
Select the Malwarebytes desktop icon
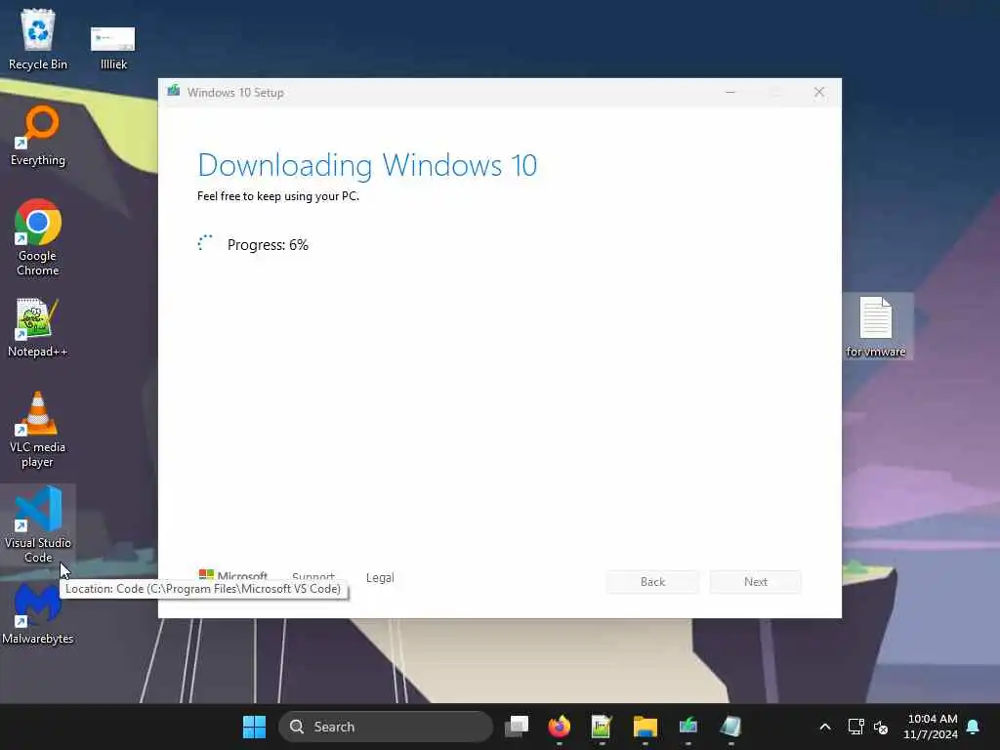(x=38, y=613)
